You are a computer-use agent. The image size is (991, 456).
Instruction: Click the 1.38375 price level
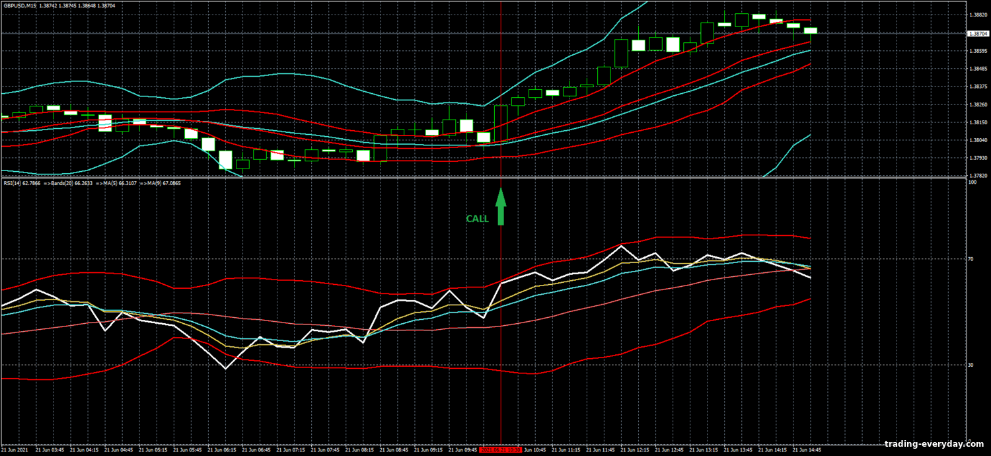pos(978,87)
